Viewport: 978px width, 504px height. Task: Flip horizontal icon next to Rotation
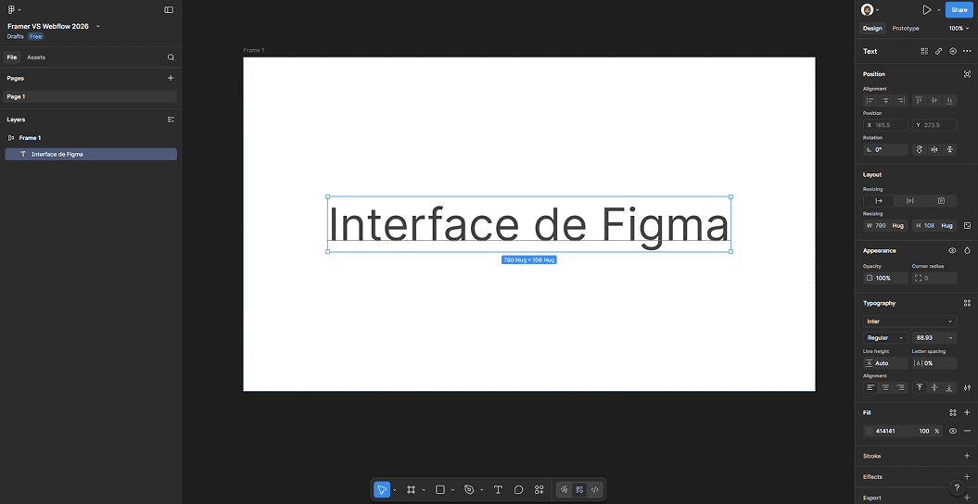coord(934,149)
